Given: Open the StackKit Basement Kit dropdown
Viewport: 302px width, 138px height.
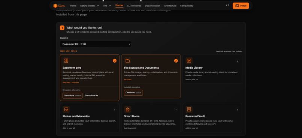Looking at the screenshot, I should point(95,44).
